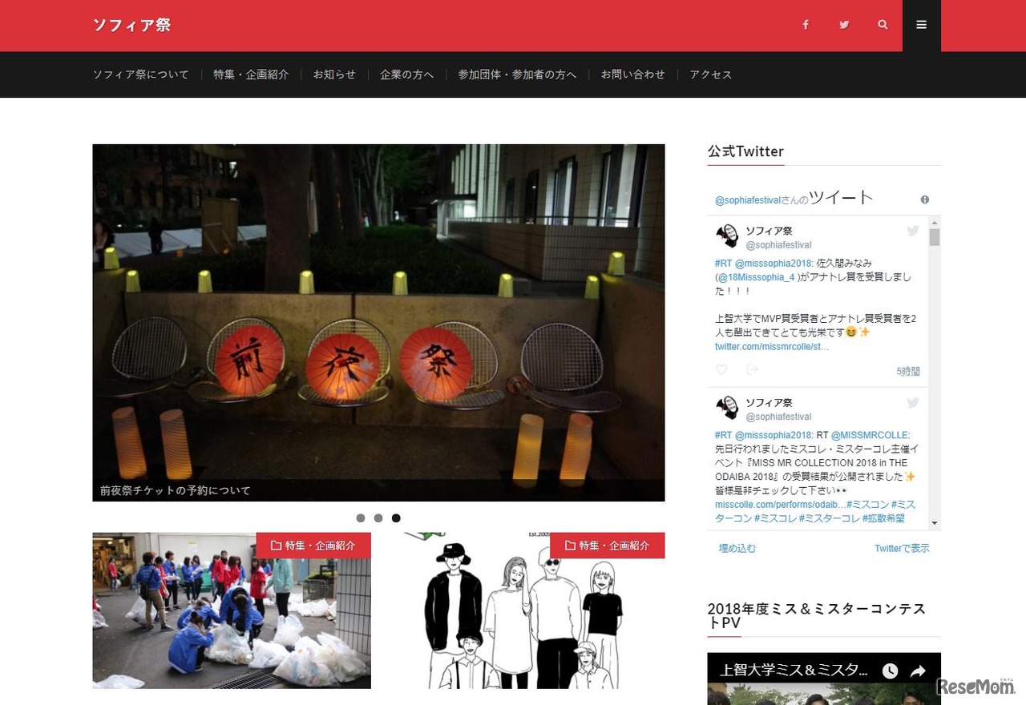Image resolution: width=1026 pixels, height=705 pixels.
Task: Add the PV video to Watch Later (clock icon)
Action: click(x=890, y=670)
